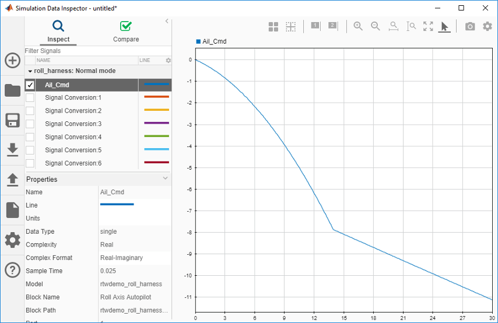Take a plot snapshot with the camera icon
The height and width of the screenshot is (323, 498).
click(470, 26)
